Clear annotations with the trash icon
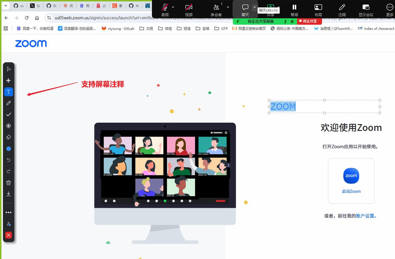The height and width of the screenshot is (259, 395). click(9, 183)
